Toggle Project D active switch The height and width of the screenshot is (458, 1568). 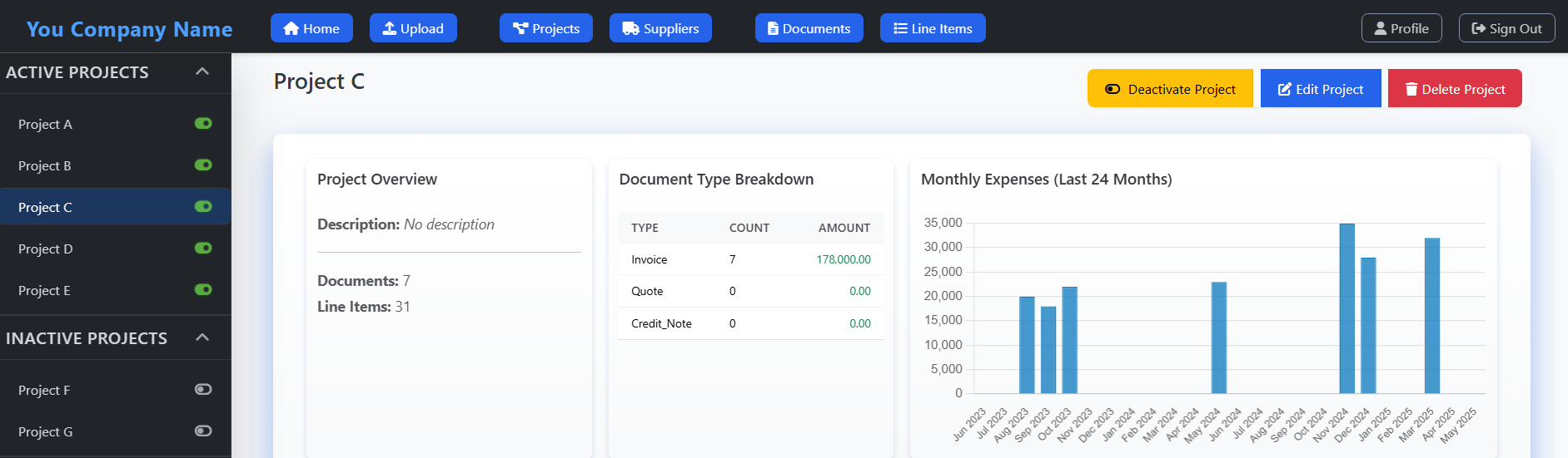click(x=203, y=248)
